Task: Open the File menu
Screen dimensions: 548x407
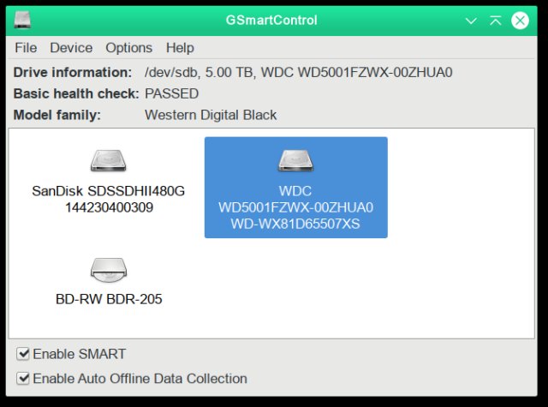Action: coord(26,47)
